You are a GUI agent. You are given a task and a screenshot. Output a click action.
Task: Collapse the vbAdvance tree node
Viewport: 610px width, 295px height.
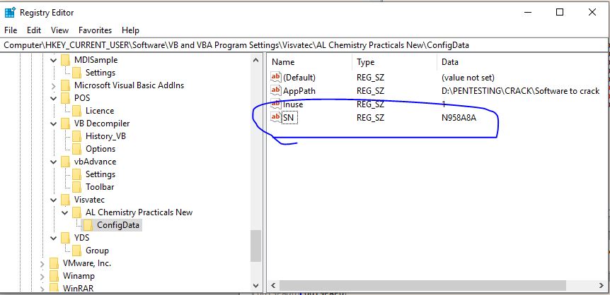click(53, 162)
